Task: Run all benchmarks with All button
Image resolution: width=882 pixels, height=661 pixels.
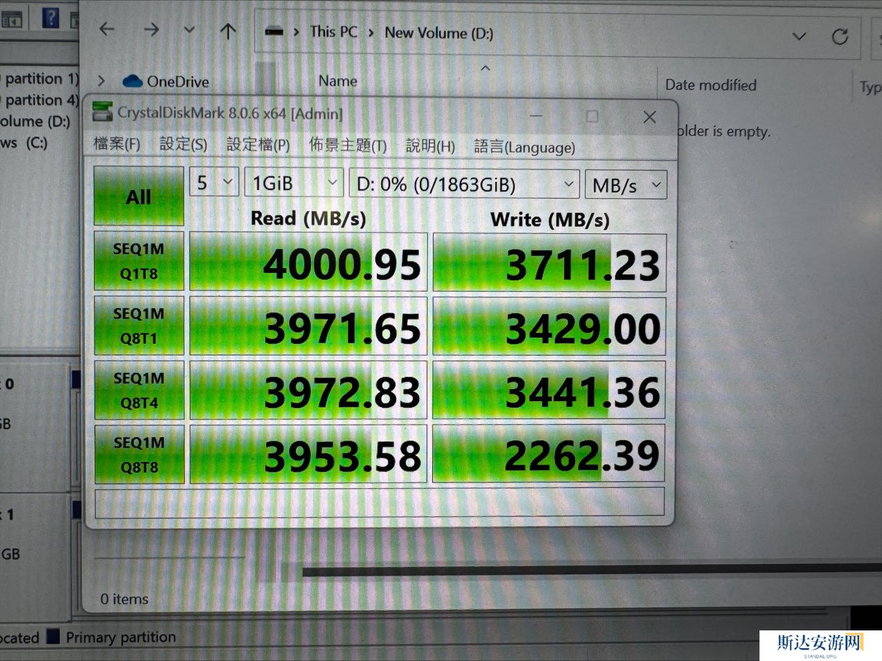Action: coord(139,196)
